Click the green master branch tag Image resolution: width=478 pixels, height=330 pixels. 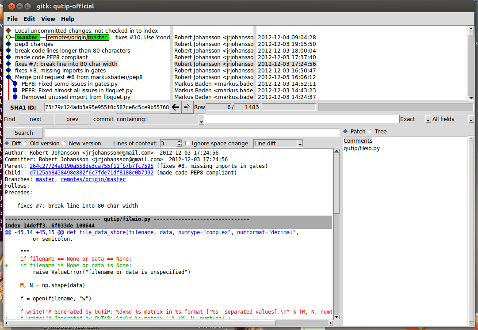[x=27, y=38]
